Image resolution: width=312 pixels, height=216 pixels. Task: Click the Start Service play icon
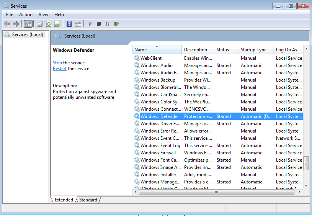pos(90,24)
